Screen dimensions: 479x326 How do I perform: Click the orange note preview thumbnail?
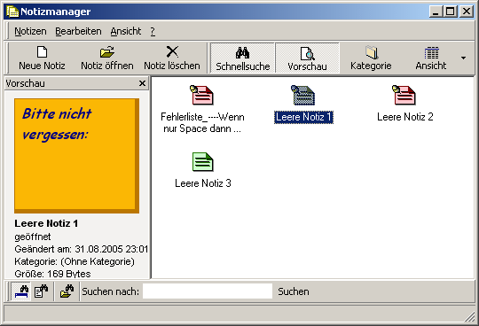tap(76, 156)
